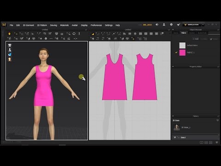The width and height of the screenshot is (221, 166).
Task: Open the Help menu
Action: click(117, 25)
